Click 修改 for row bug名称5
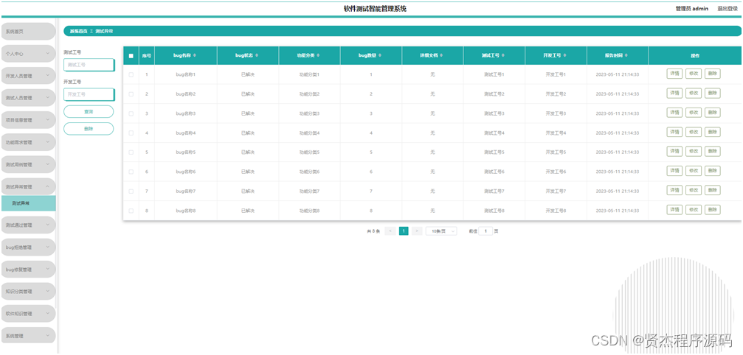This screenshot has width=743, height=355. pos(694,151)
